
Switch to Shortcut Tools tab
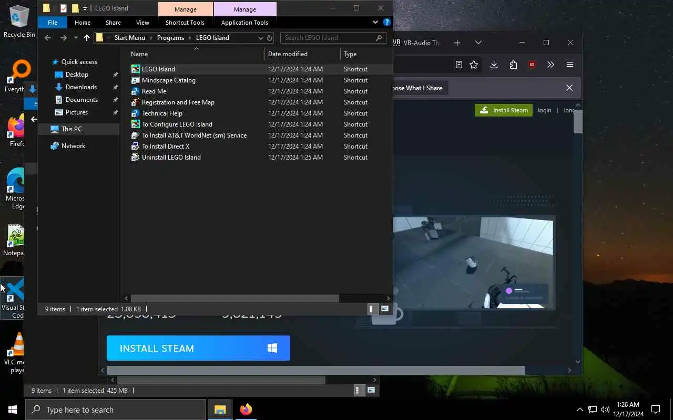[x=185, y=23]
